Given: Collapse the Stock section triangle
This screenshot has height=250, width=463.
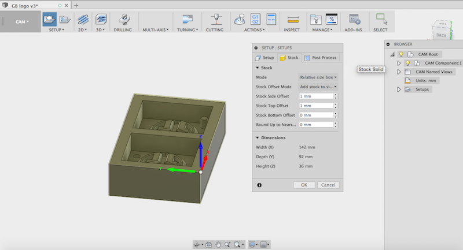Looking at the screenshot, I should pyautogui.click(x=257, y=68).
